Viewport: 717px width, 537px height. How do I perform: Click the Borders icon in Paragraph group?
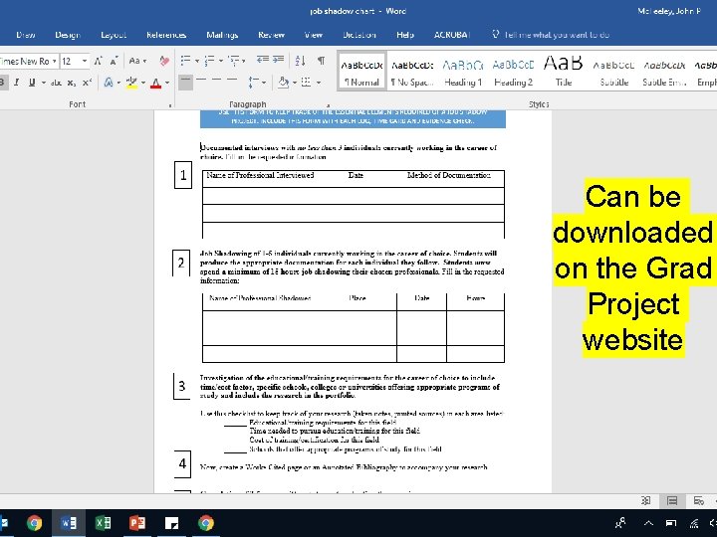coord(306,83)
